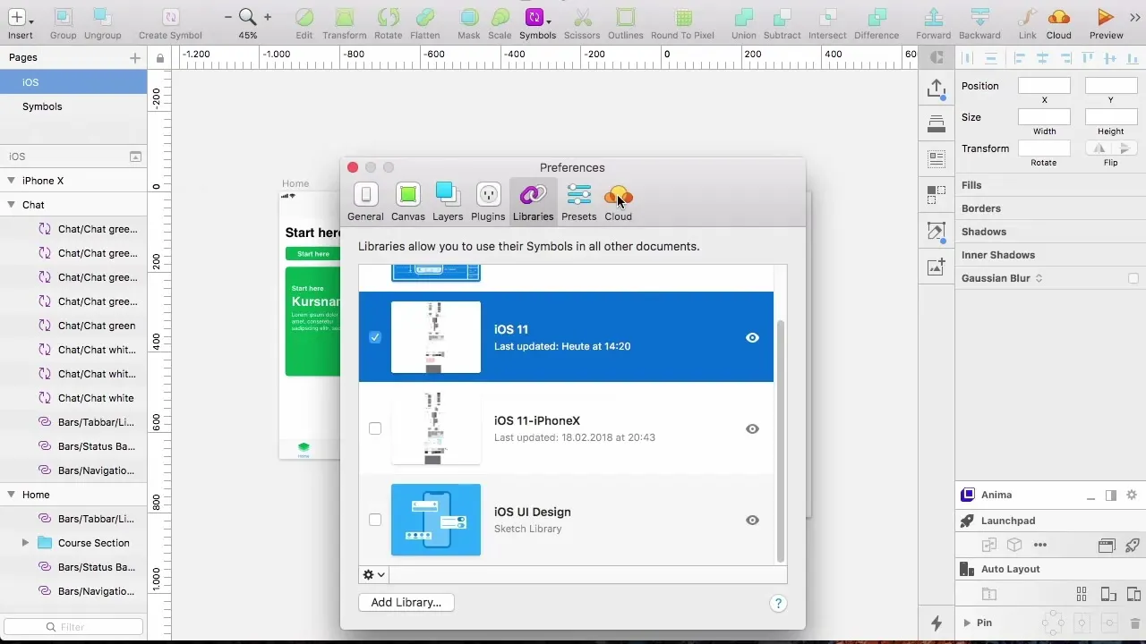Screen dimensions: 1146x644
Task: Click the eye icon for iOS 11
Action: [753, 337]
